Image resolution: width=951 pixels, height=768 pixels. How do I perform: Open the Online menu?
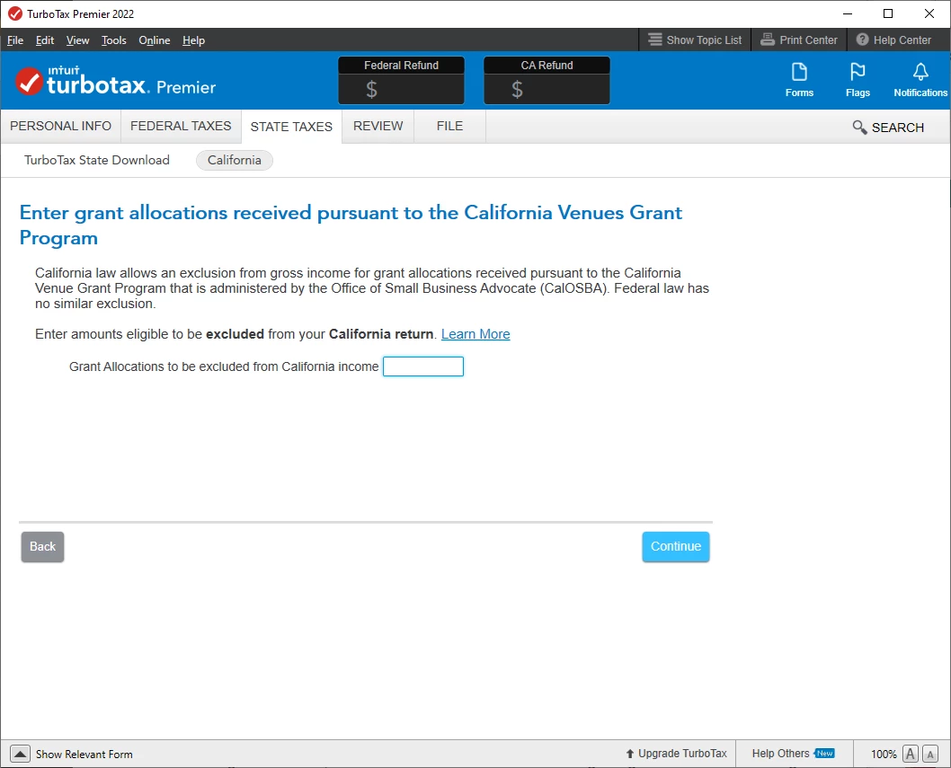[x=154, y=40]
